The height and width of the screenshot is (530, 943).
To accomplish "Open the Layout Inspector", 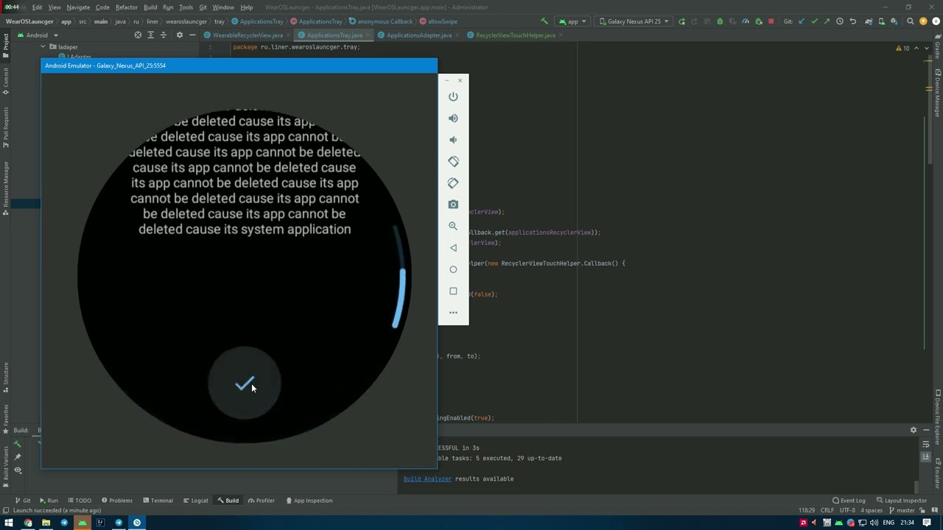I will [901, 501].
